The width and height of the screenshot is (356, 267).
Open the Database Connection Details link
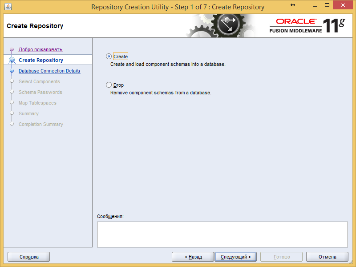click(x=49, y=71)
